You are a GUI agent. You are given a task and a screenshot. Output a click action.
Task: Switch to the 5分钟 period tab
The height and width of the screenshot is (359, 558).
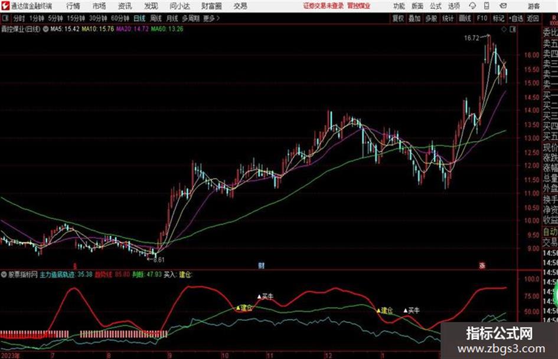(55, 18)
